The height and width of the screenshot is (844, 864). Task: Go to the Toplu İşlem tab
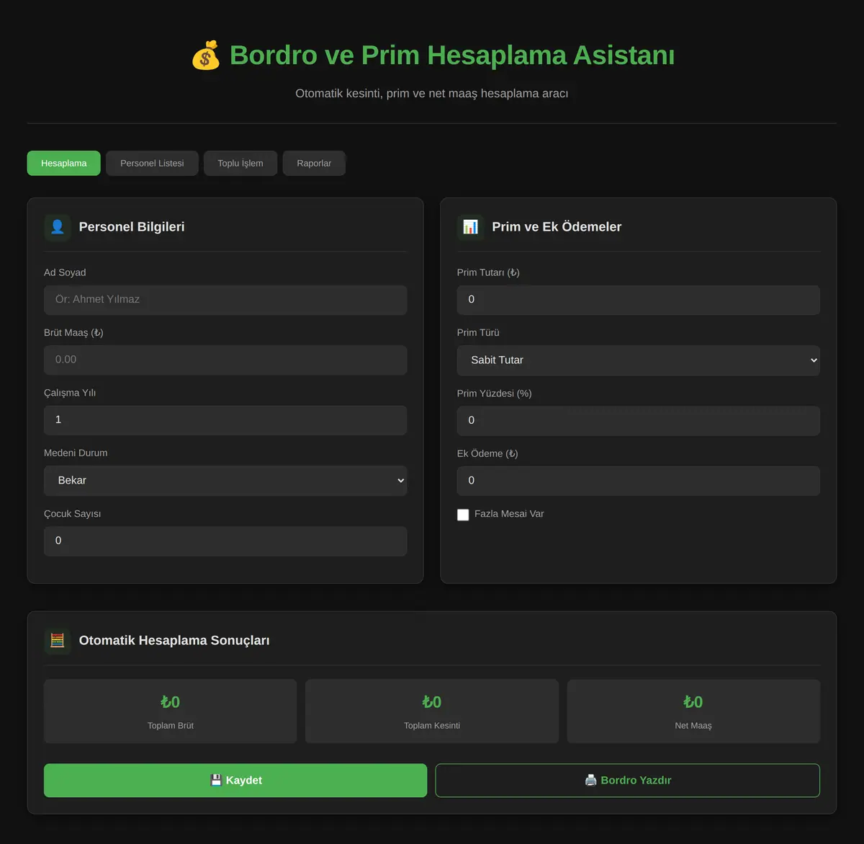[240, 164]
